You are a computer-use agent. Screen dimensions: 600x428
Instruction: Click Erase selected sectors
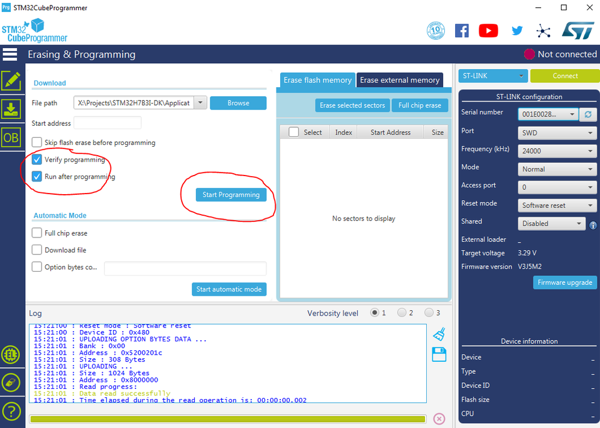point(352,105)
